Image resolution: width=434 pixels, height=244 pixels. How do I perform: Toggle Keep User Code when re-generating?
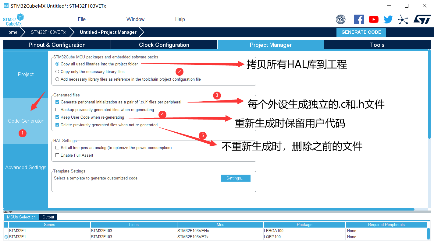[x=57, y=117]
